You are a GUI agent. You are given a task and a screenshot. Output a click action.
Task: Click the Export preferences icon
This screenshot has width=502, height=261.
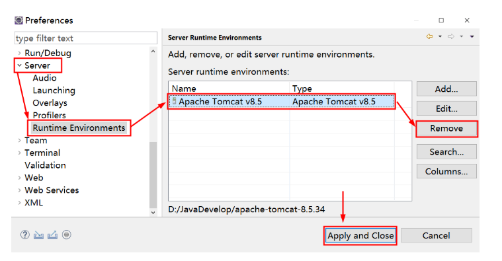click(52, 235)
